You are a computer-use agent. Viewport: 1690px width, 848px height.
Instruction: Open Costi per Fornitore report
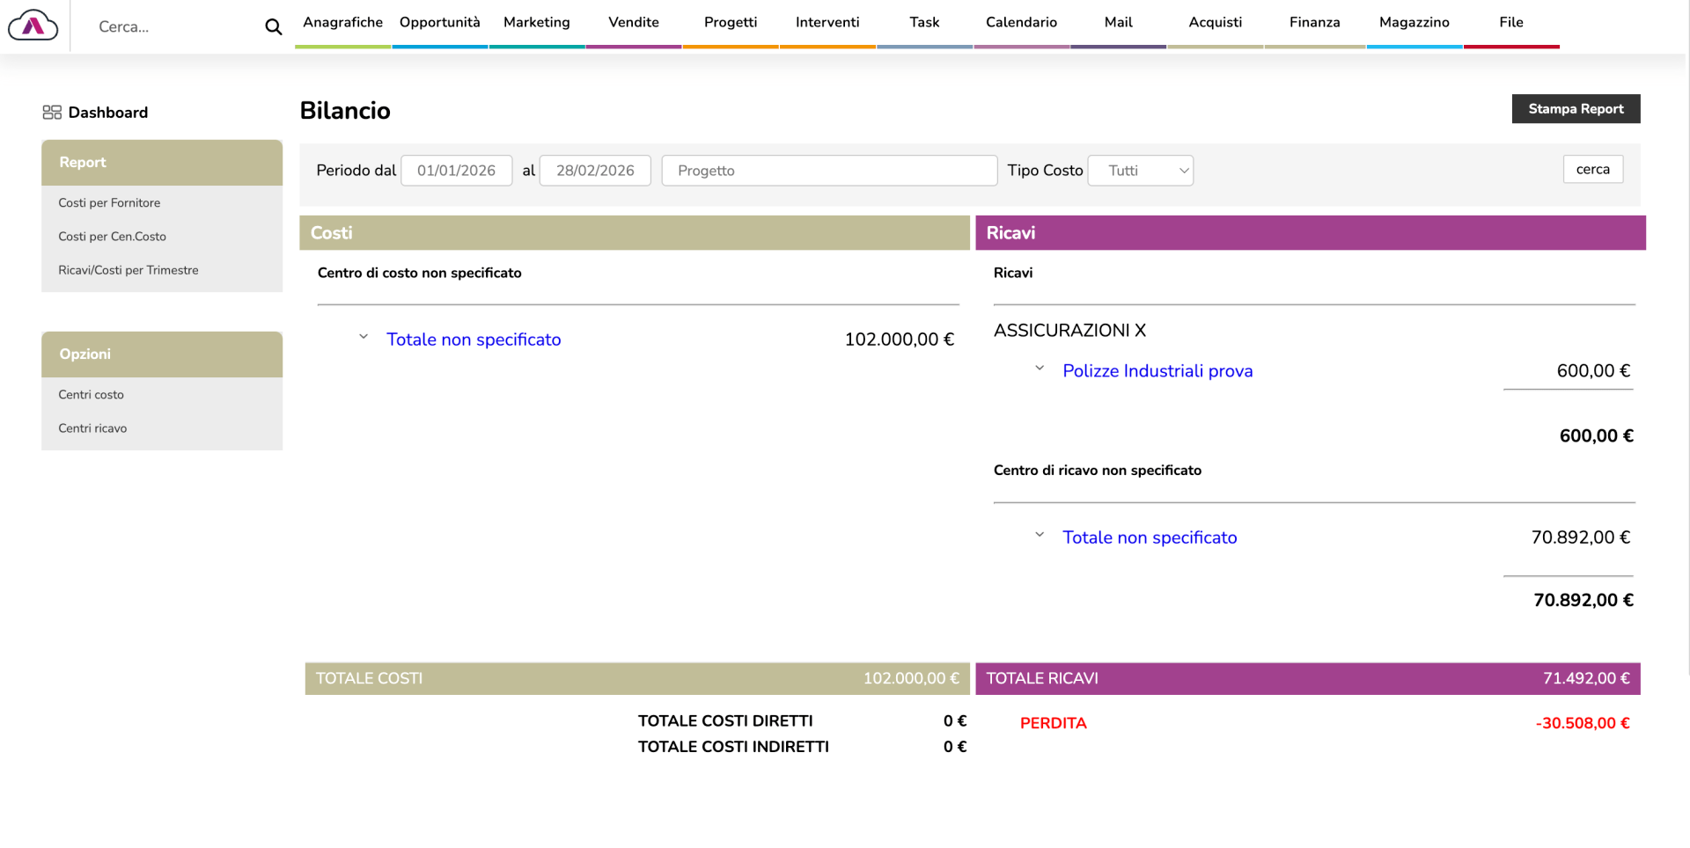(x=109, y=203)
